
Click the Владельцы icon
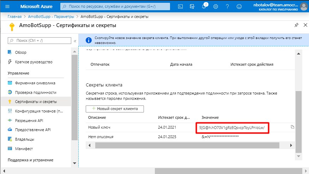click(10, 139)
